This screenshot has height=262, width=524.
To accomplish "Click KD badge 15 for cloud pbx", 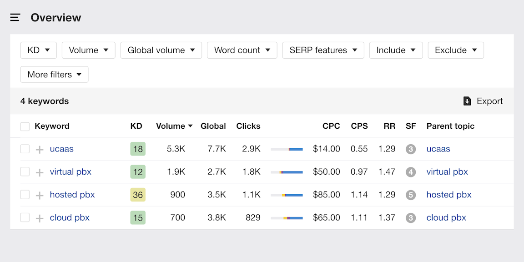I will pyautogui.click(x=138, y=218).
